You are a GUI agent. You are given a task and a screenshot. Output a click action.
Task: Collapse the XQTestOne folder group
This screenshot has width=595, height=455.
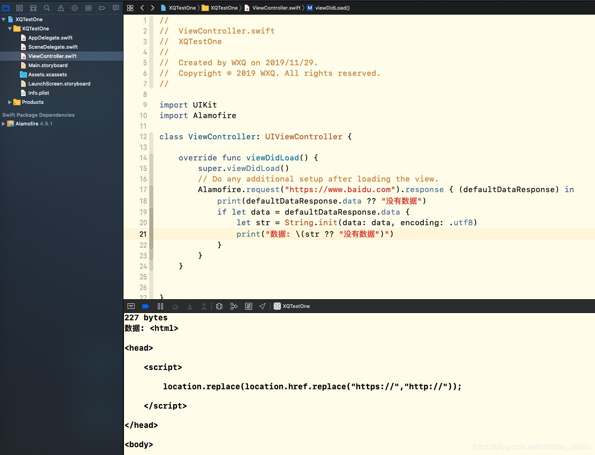[x=10, y=28]
